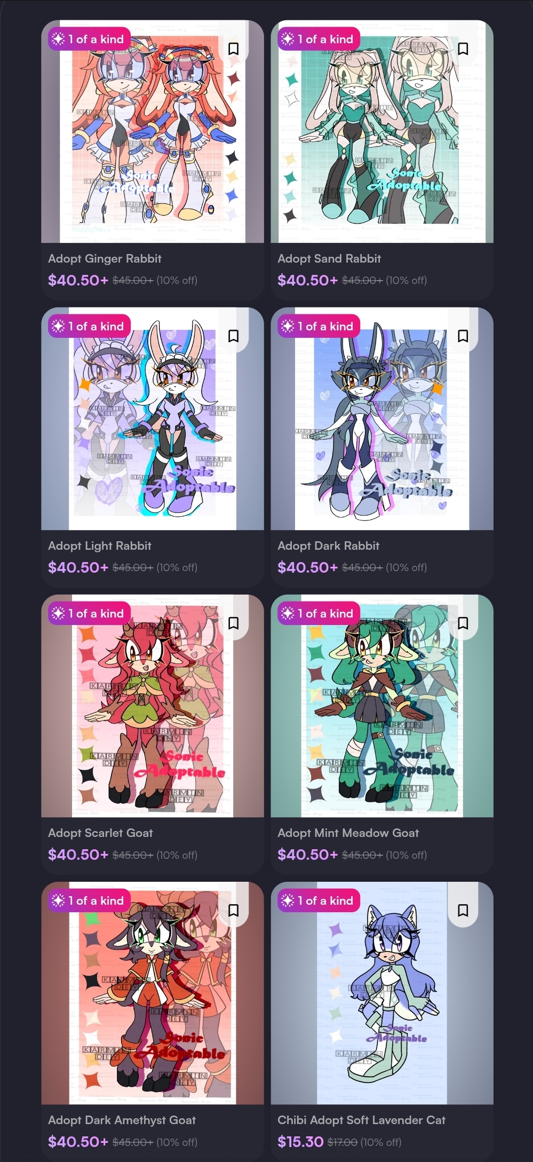The height and width of the screenshot is (1162, 533).
Task: Open the Adopt Light Rabbit title link
Action: coord(100,546)
